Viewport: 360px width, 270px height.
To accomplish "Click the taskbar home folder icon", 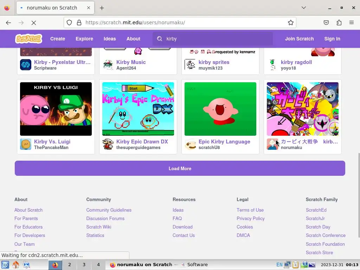I will [15, 264].
